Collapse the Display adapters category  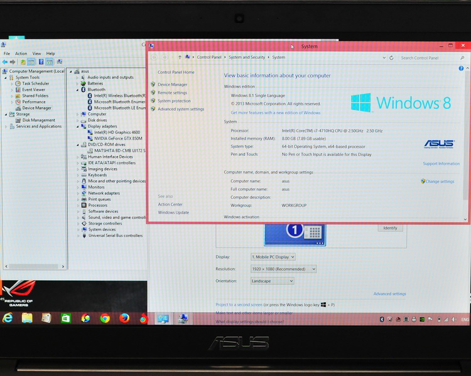coord(77,127)
